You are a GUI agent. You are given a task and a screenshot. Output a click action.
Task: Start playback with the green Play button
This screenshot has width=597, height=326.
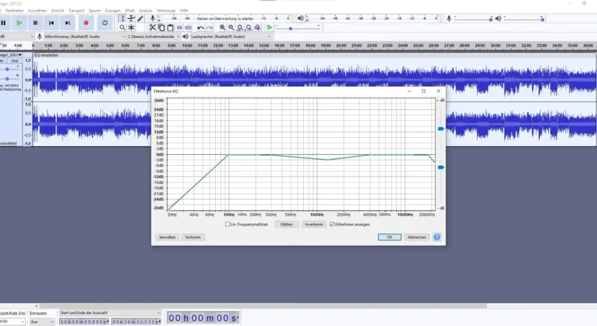(x=19, y=23)
